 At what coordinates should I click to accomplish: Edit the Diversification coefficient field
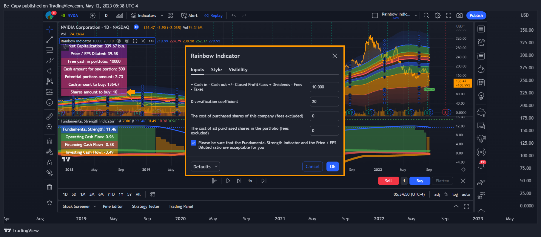(324, 102)
